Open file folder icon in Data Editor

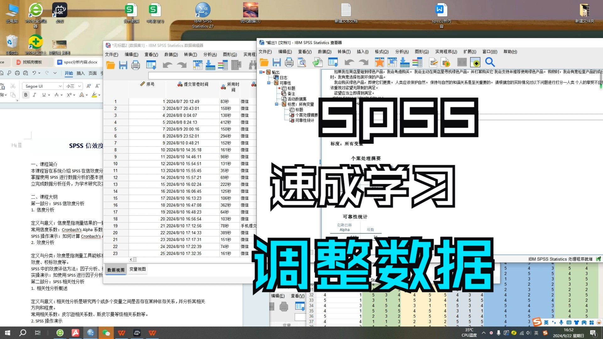coord(111,65)
